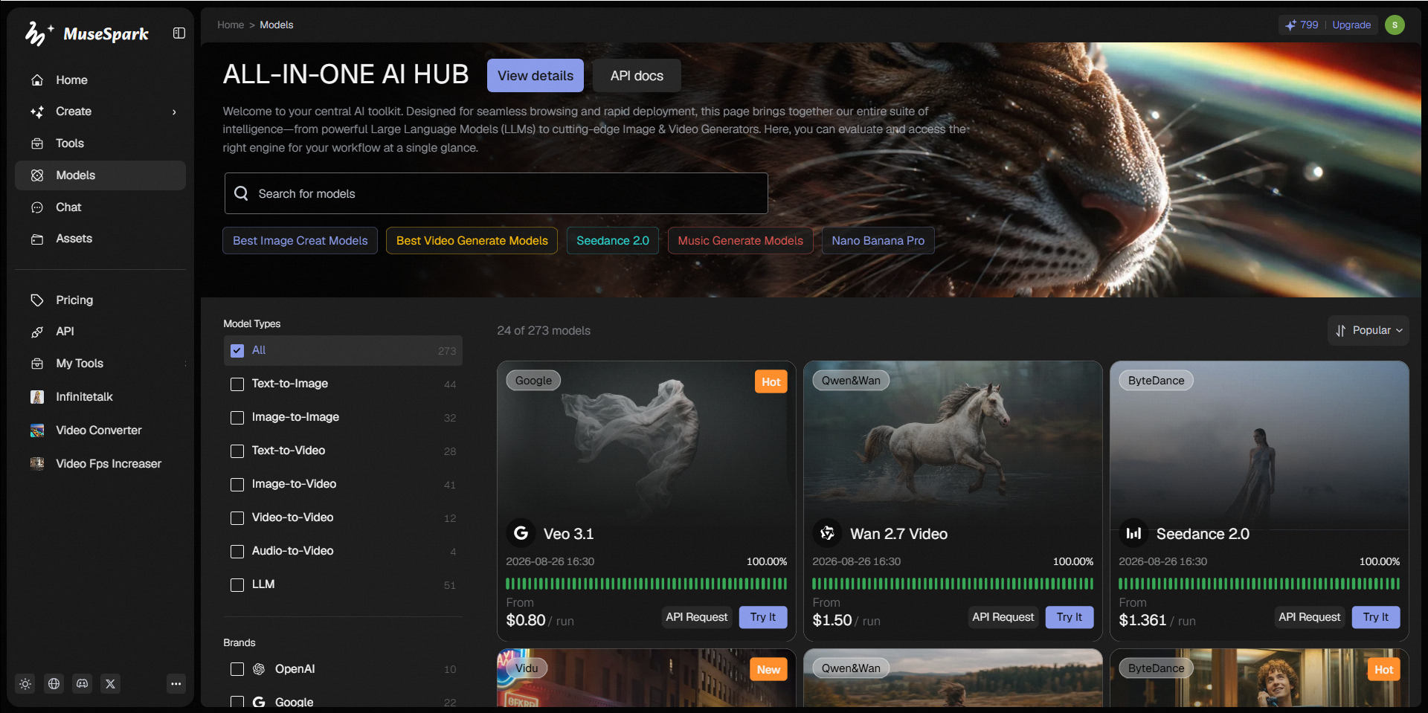Check the Image-to-Image filter
Image resolution: width=1428 pixels, height=713 pixels.
237,418
